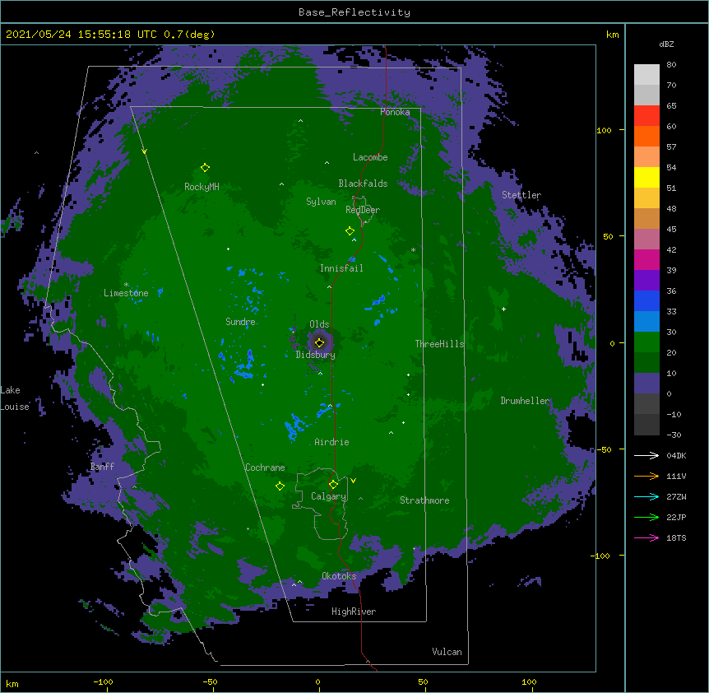Click the yellow diamond marker above RockyMH

205,168
